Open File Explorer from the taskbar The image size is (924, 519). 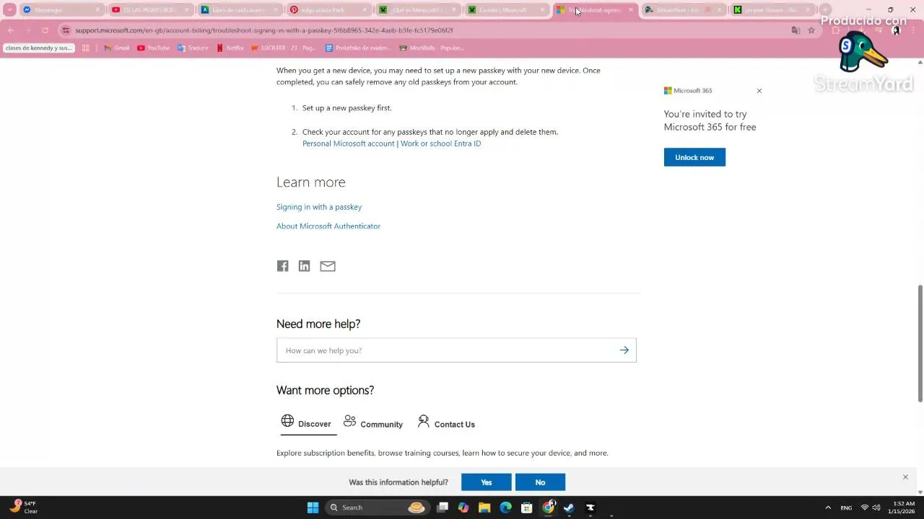tap(484, 507)
